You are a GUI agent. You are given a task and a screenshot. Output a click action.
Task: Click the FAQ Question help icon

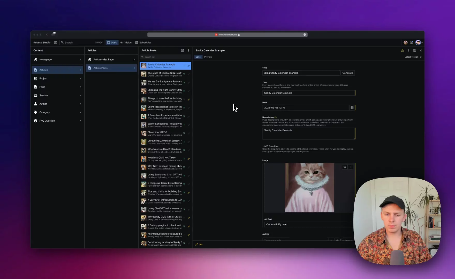35,121
